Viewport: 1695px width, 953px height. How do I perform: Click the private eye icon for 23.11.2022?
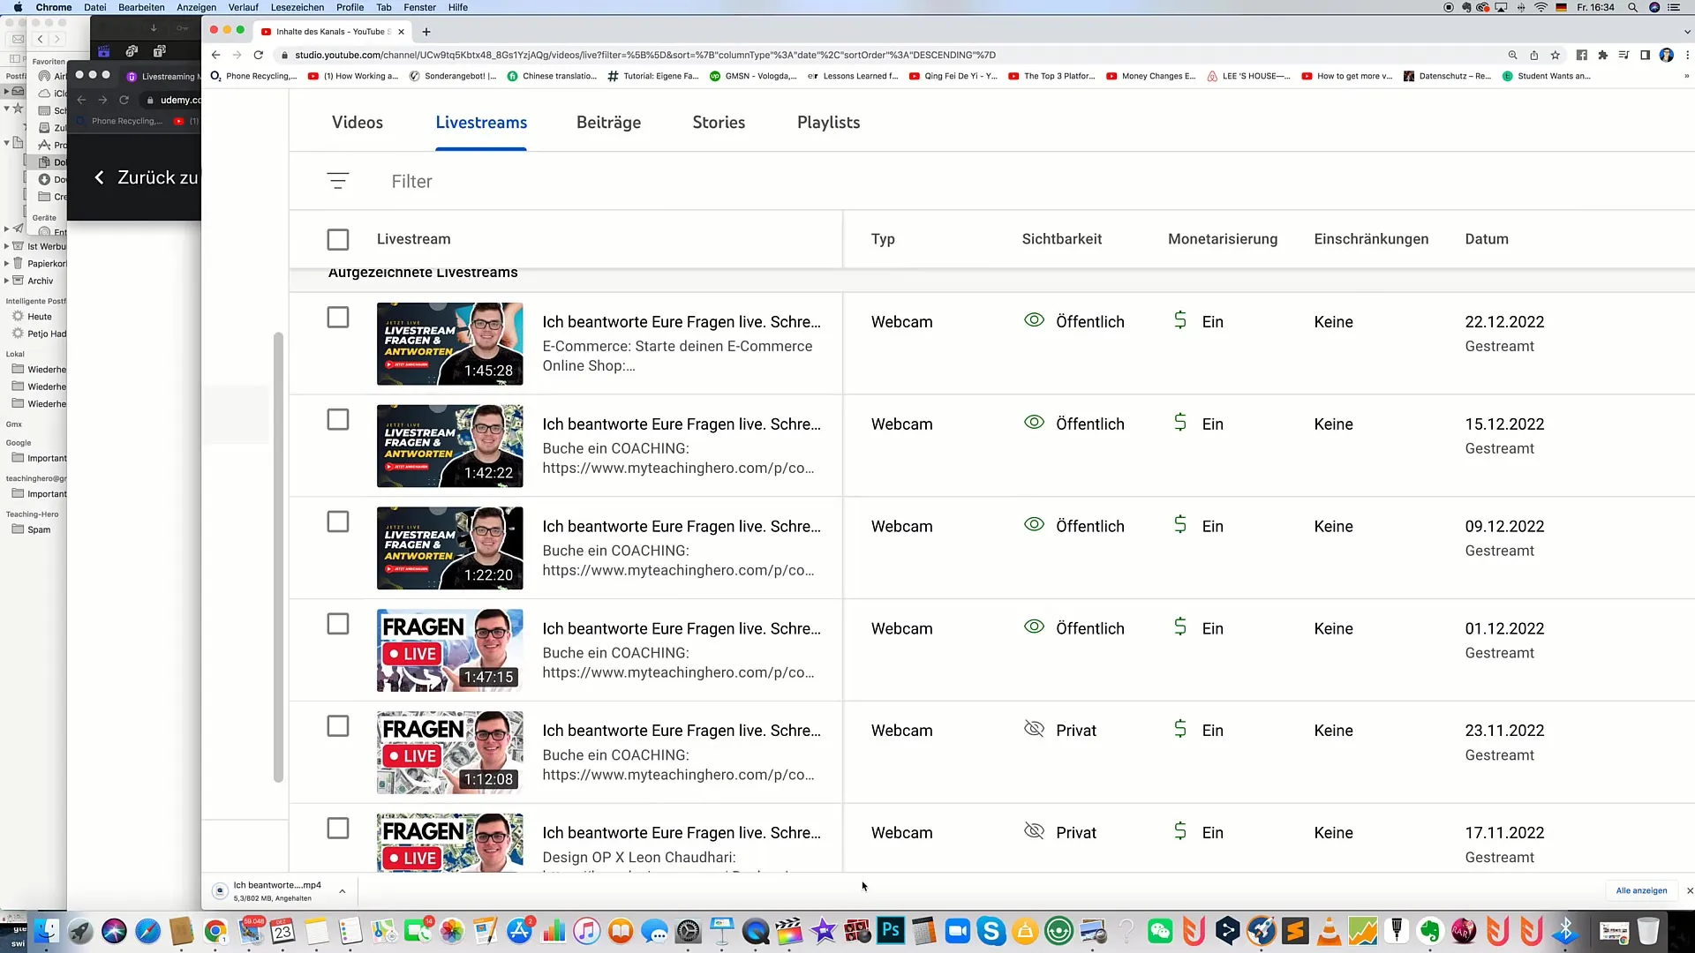click(1034, 728)
